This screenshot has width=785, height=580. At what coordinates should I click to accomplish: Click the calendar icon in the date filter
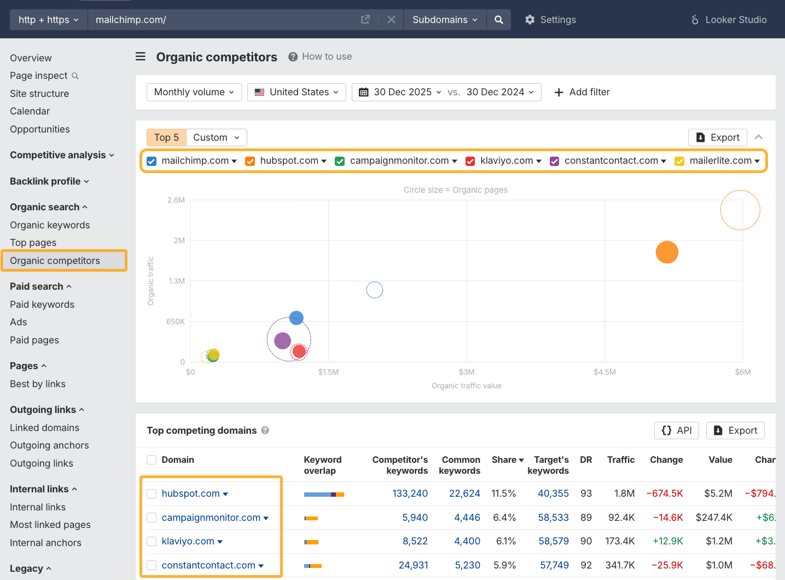[363, 92]
